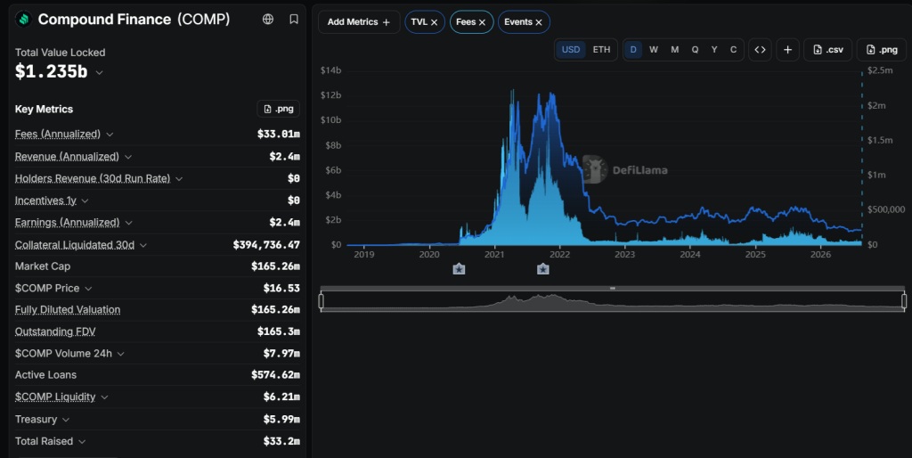Image resolution: width=912 pixels, height=458 pixels.
Task: Expand $COMP Price row
Action: [88, 289]
